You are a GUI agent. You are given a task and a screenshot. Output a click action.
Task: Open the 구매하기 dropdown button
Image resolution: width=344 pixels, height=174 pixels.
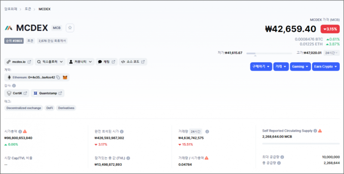click(261, 67)
